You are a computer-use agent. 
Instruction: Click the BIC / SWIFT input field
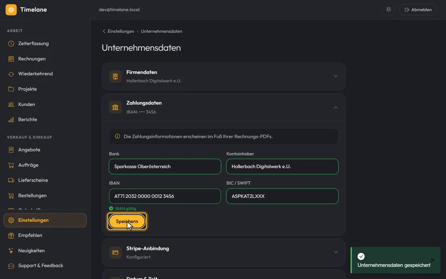(282, 196)
